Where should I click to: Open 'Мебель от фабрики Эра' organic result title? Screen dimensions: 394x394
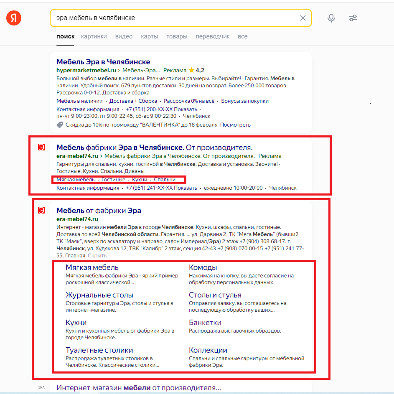click(x=99, y=210)
